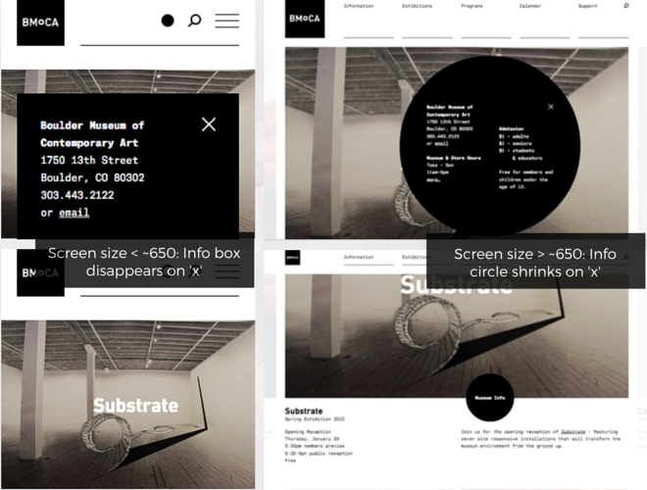
Task: Open the Calendar navigation item
Action: click(530, 6)
